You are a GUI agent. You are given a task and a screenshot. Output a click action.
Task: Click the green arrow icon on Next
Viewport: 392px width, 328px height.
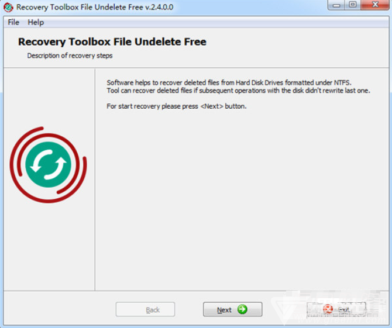(x=242, y=309)
